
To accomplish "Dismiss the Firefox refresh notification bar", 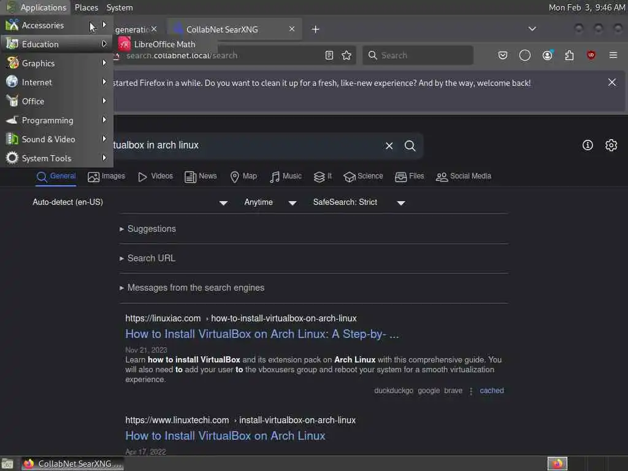I will click(x=612, y=83).
